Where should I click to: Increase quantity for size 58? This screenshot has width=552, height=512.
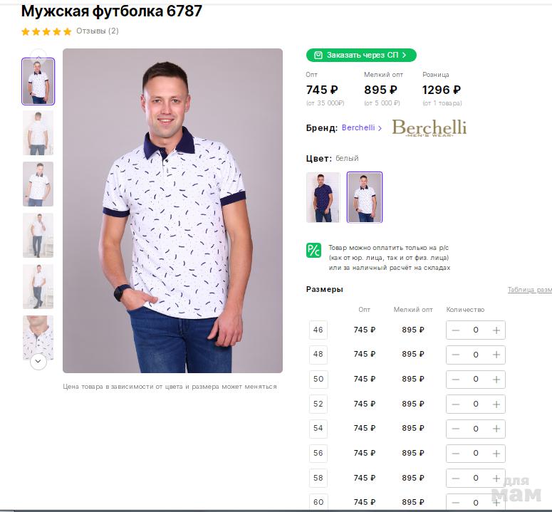click(x=496, y=478)
